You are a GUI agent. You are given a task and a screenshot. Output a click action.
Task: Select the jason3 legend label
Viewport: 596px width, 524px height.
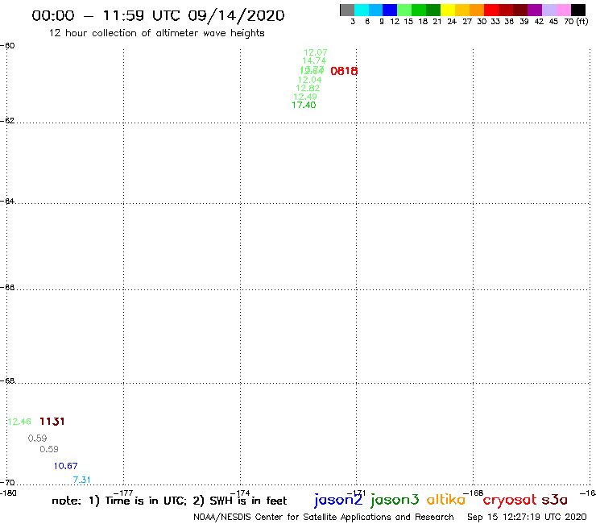click(x=395, y=501)
